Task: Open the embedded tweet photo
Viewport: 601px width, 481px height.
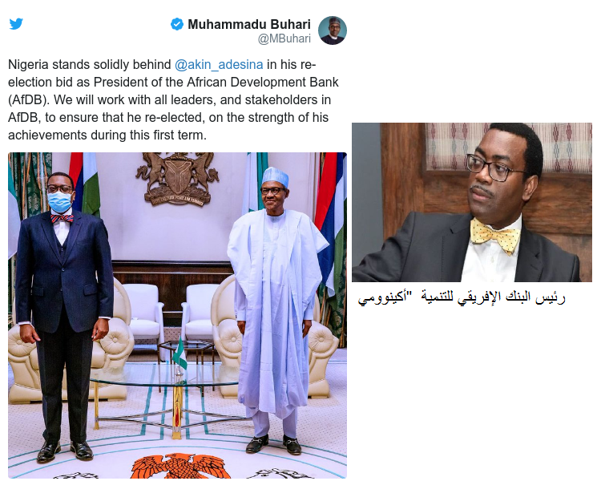Action: pos(177,315)
